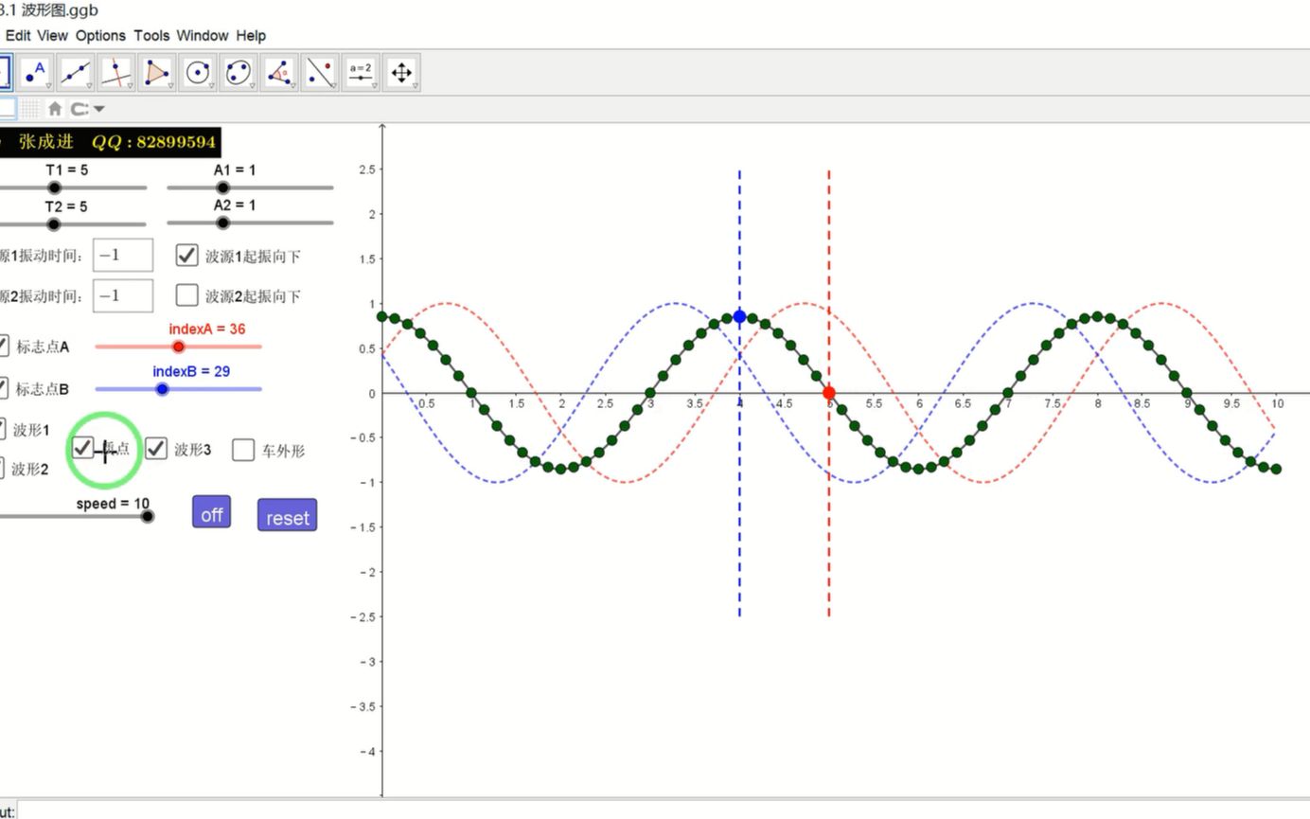The width and height of the screenshot is (1310, 819).
Task: Select the Circle with Center tool
Action: [199, 72]
